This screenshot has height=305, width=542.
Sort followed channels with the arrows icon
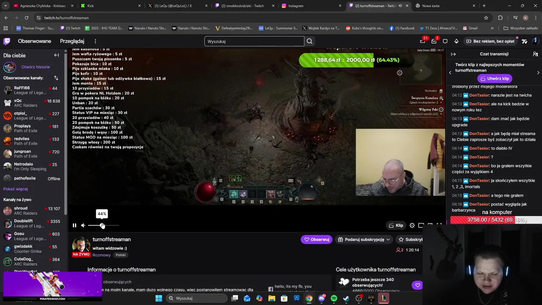point(56,78)
